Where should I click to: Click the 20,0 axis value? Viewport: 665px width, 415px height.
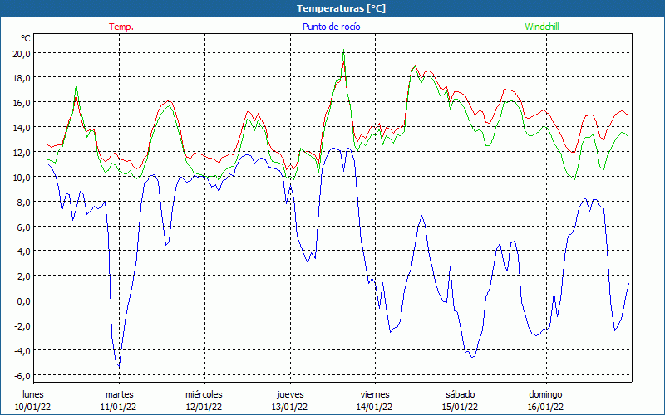[x=22, y=53]
